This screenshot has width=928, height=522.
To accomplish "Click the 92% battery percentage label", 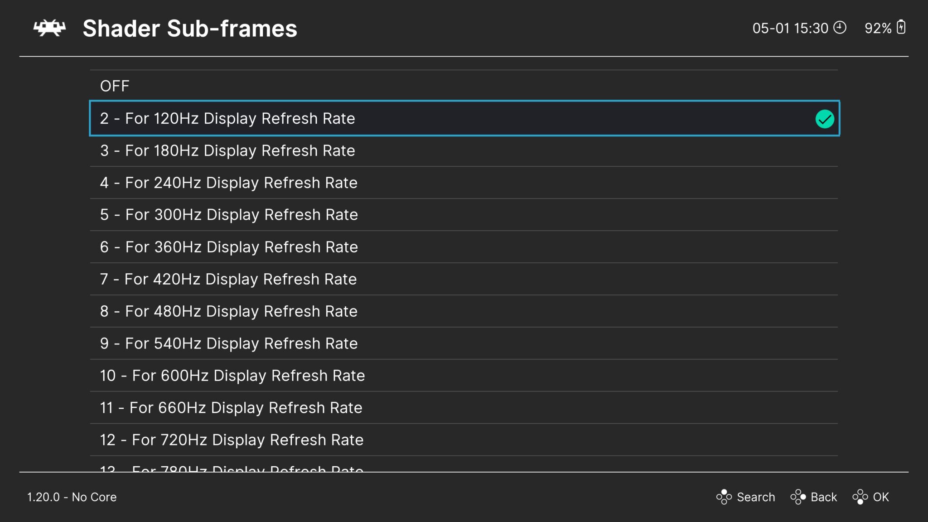I will click(878, 27).
